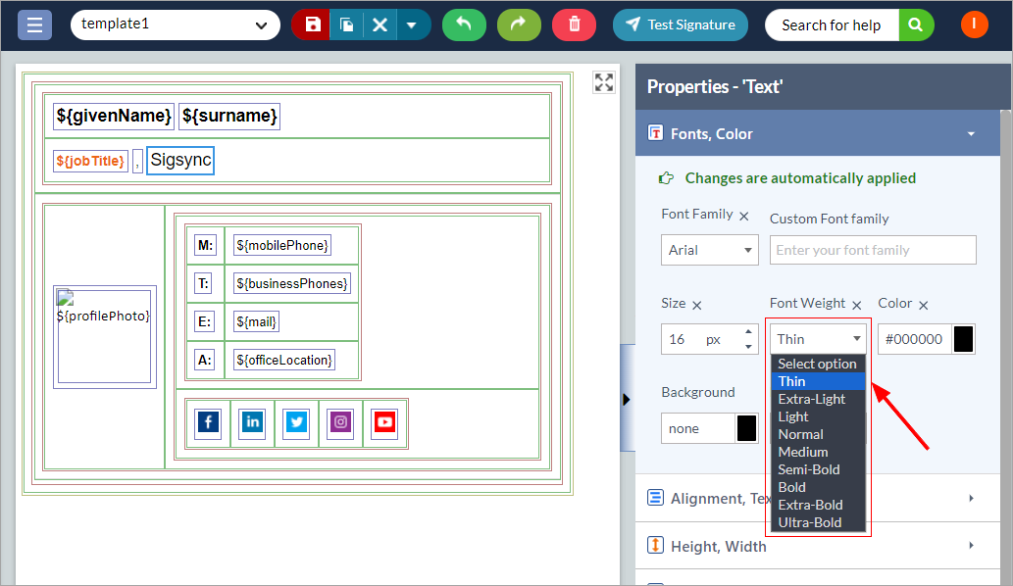Click the black text color swatch
The image size is (1013, 586).
(x=963, y=339)
